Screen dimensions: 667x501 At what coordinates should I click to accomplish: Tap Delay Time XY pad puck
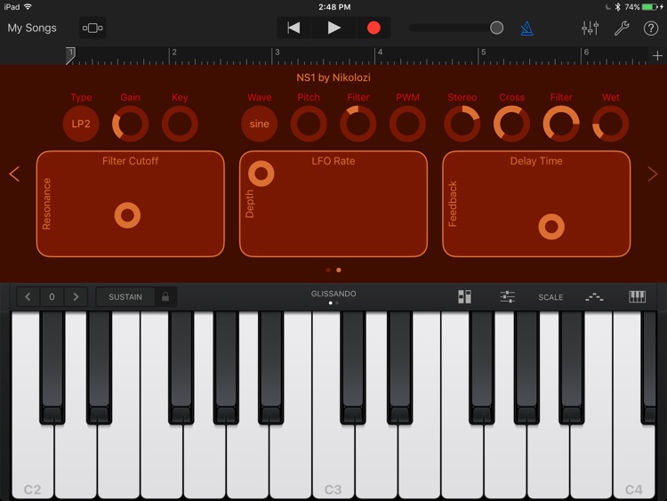551,226
